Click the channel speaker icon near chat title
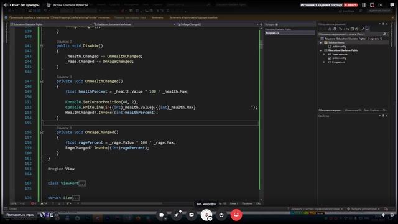398x224 pixels. (x=6, y=5)
